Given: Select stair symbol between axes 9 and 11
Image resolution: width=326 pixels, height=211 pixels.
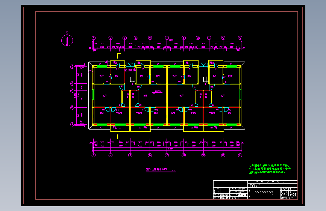Looking at the screenshot, I should [206, 80].
